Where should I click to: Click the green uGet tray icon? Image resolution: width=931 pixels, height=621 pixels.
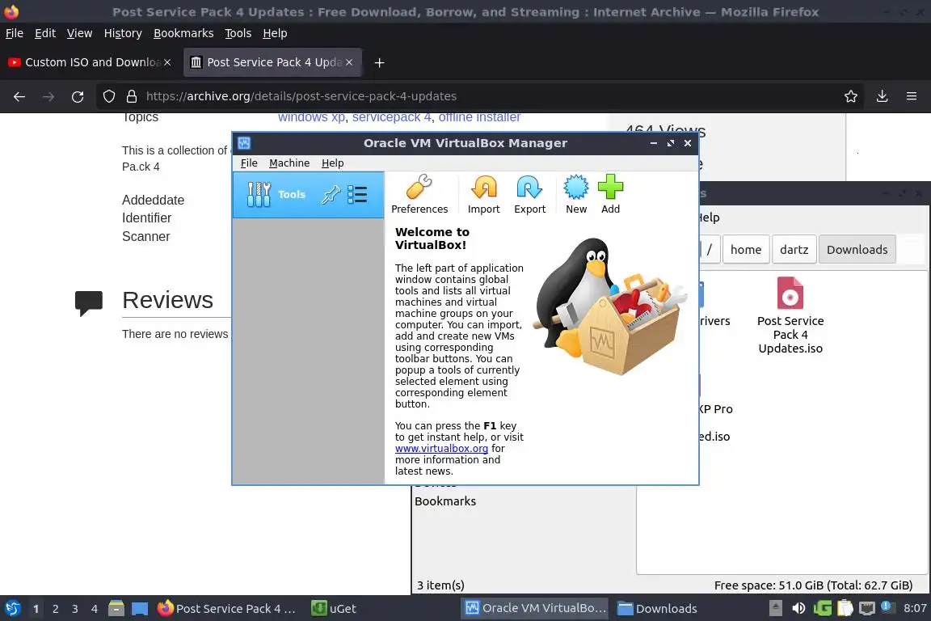click(x=823, y=609)
